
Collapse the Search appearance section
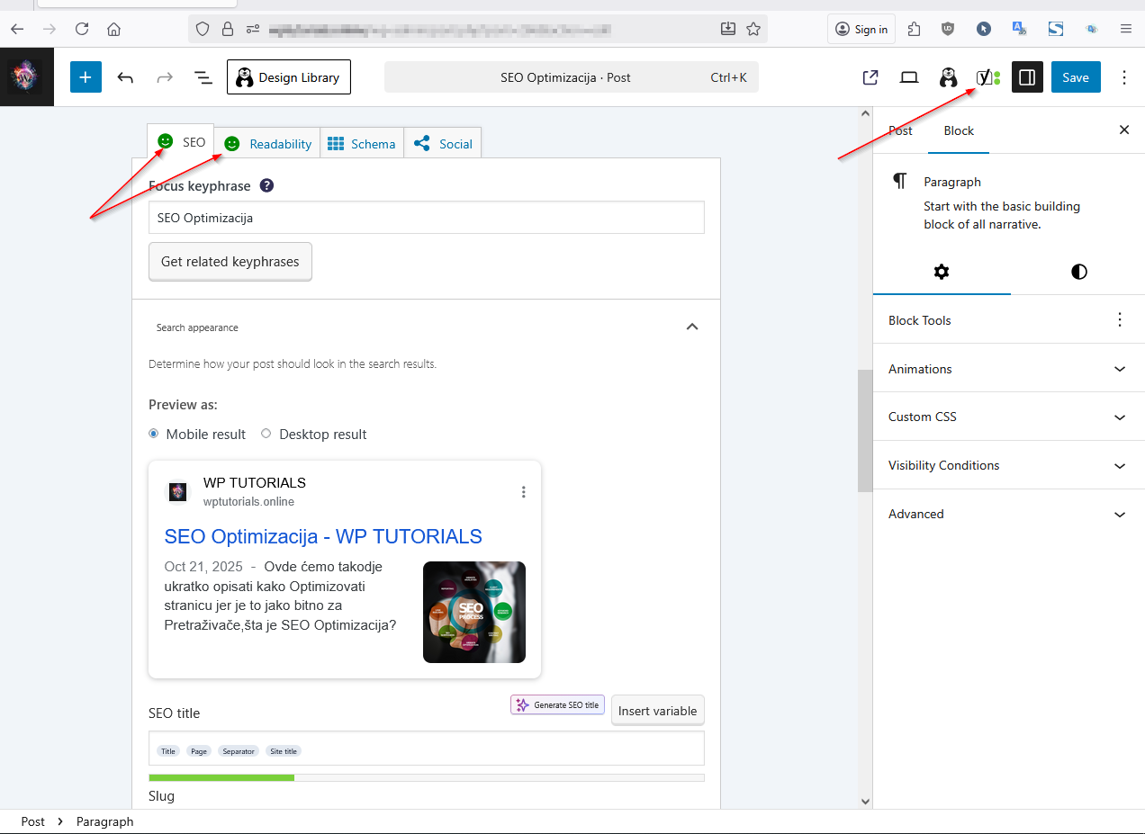(691, 327)
